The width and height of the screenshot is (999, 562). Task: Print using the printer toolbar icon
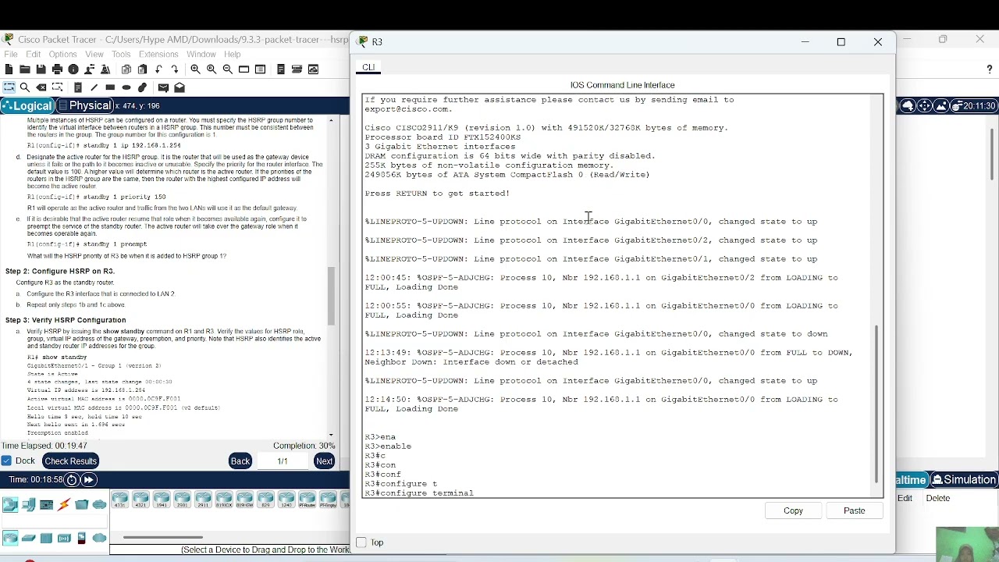click(57, 69)
